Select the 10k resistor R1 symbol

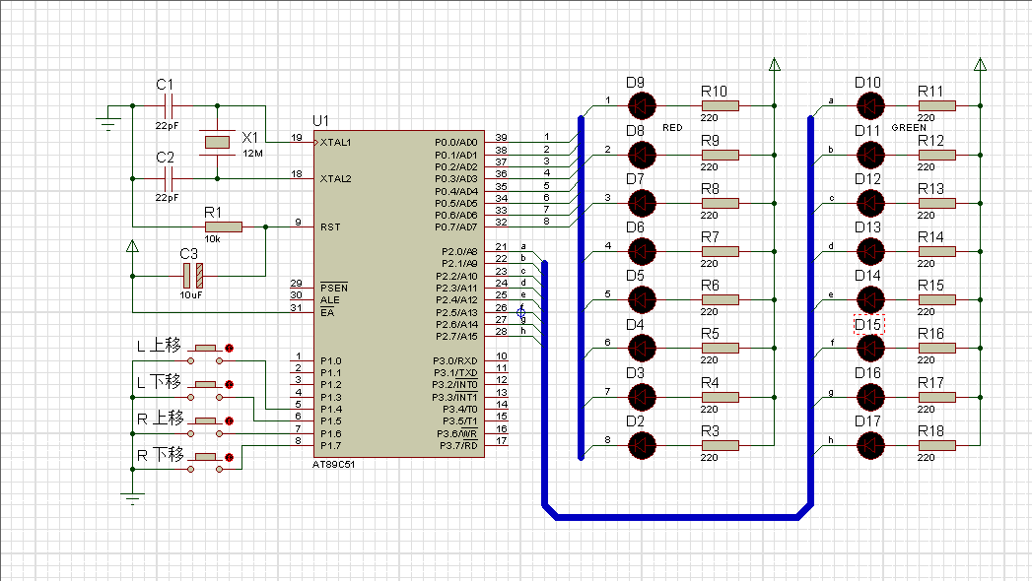223,226
